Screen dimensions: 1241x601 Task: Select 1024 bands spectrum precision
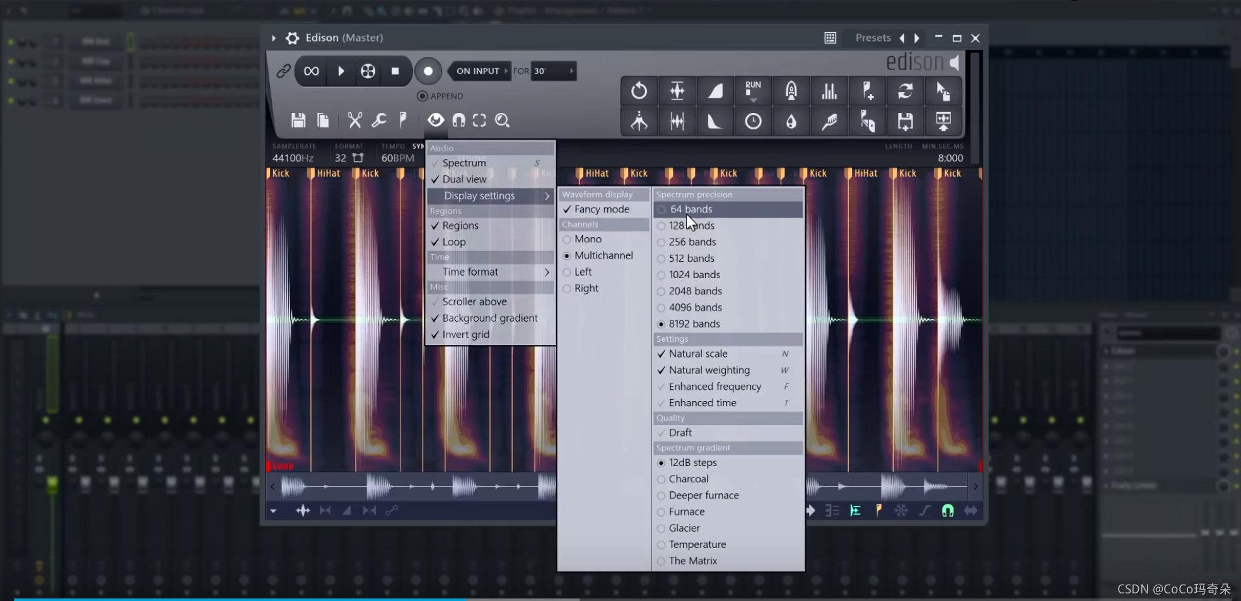728,274
